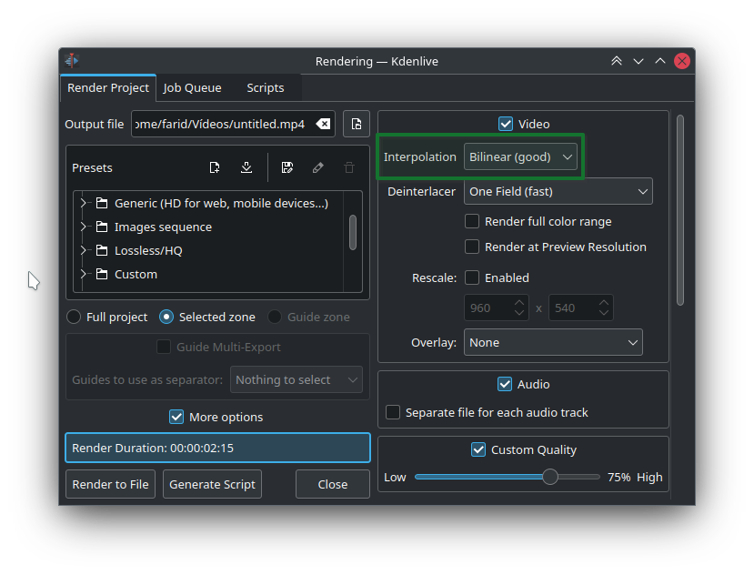Open the Interpolation dropdown
Viewport: 754px width, 575px height.
(x=520, y=156)
